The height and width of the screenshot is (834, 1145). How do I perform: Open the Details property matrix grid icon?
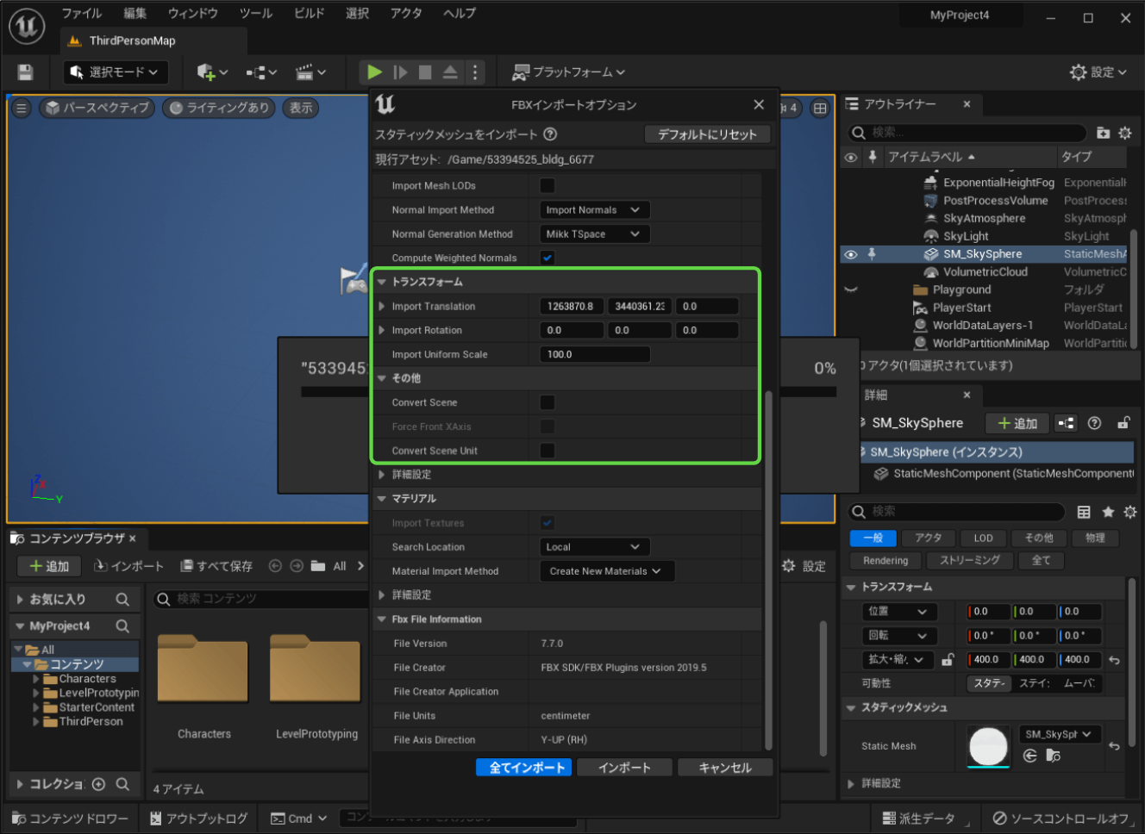click(1084, 512)
